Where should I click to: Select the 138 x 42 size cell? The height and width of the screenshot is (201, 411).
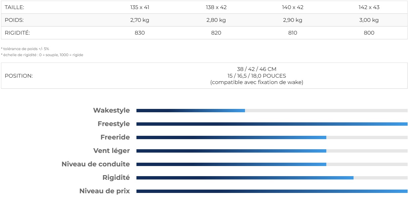[216, 7]
